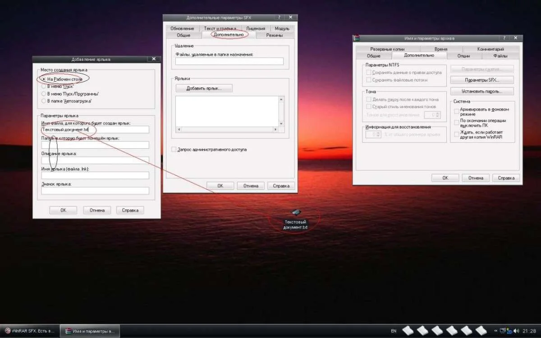
Task: Toggle 'Сохранять данные о правах доступа' checkbox
Action: tap(368, 72)
